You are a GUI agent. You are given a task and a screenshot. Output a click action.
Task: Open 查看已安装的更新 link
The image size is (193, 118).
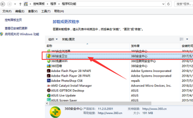16,28
